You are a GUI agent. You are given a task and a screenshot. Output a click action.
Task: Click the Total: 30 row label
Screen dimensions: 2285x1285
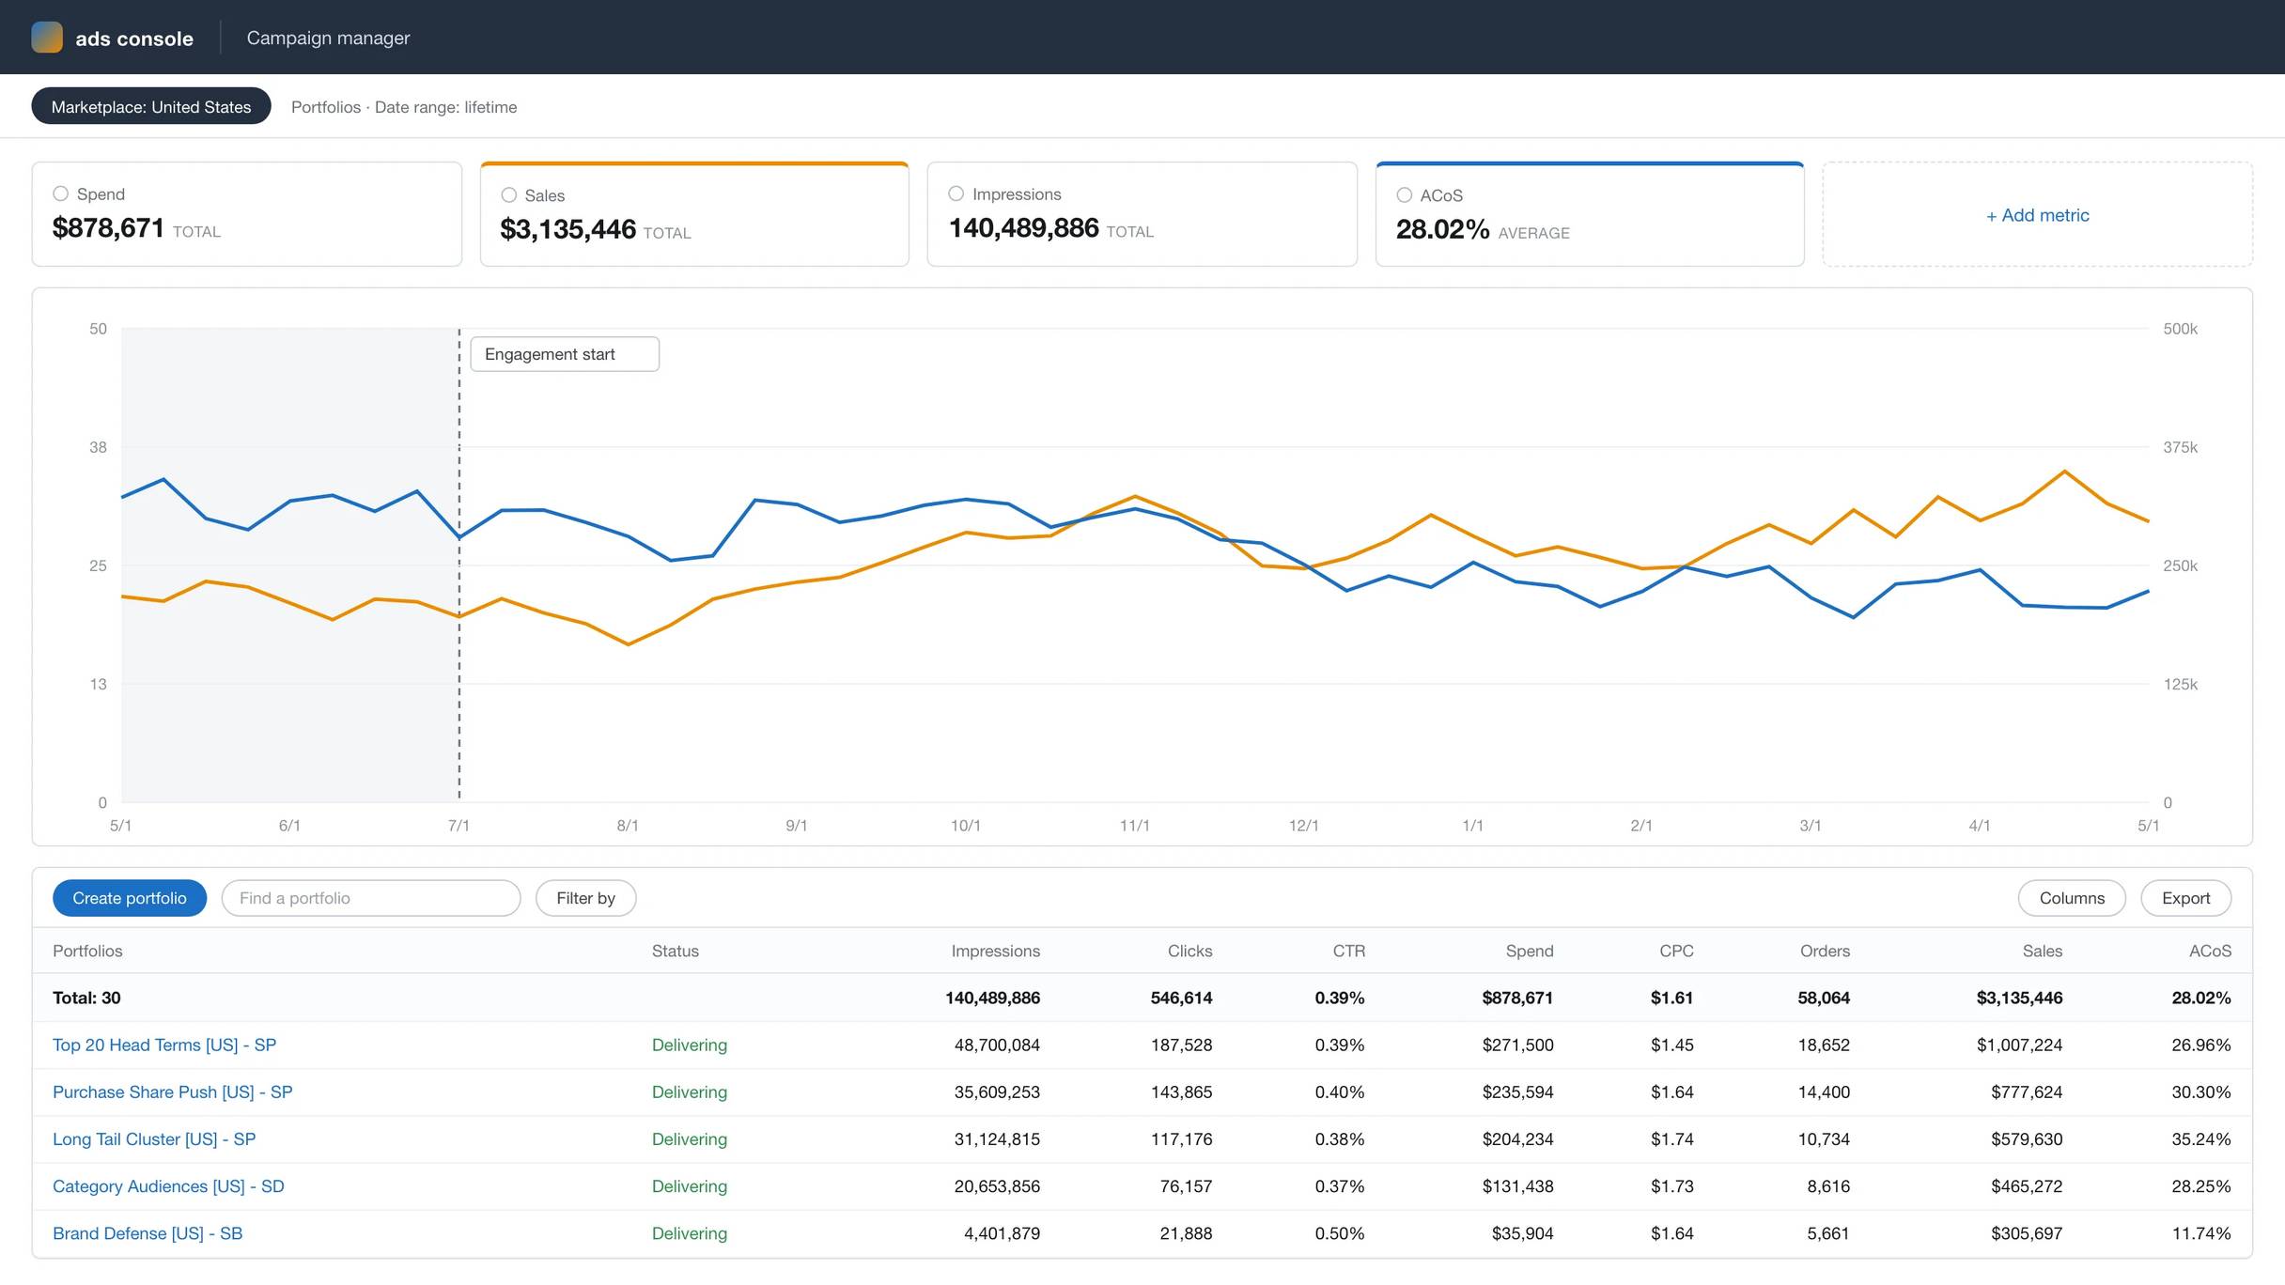pos(86,998)
